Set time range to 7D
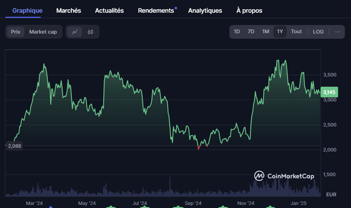Screen dimensions: 351x208 [x=251, y=32]
